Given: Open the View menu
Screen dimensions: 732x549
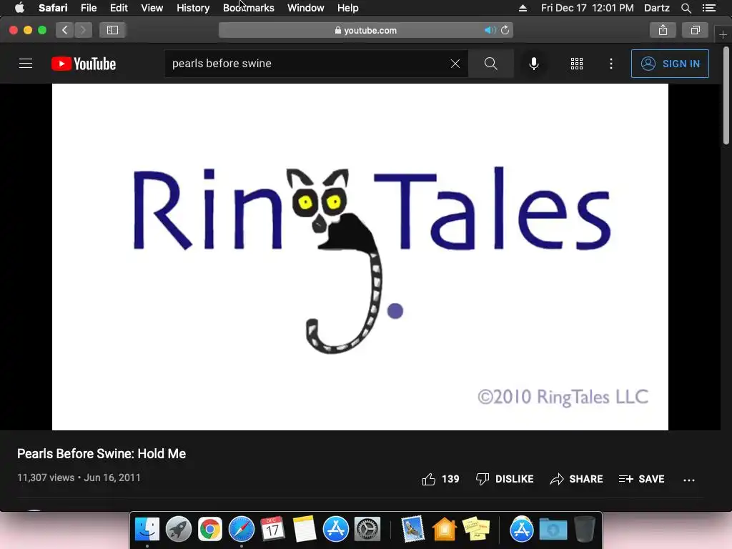Looking at the screenshot, I should [x=152, y=8].
